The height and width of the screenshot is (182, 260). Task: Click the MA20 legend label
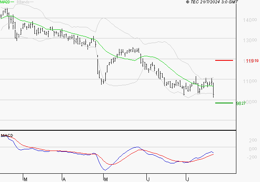pyautogui.click(x=5, y=2)
